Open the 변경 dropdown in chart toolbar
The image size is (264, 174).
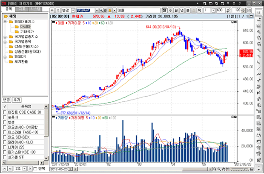tap(73, 10)
